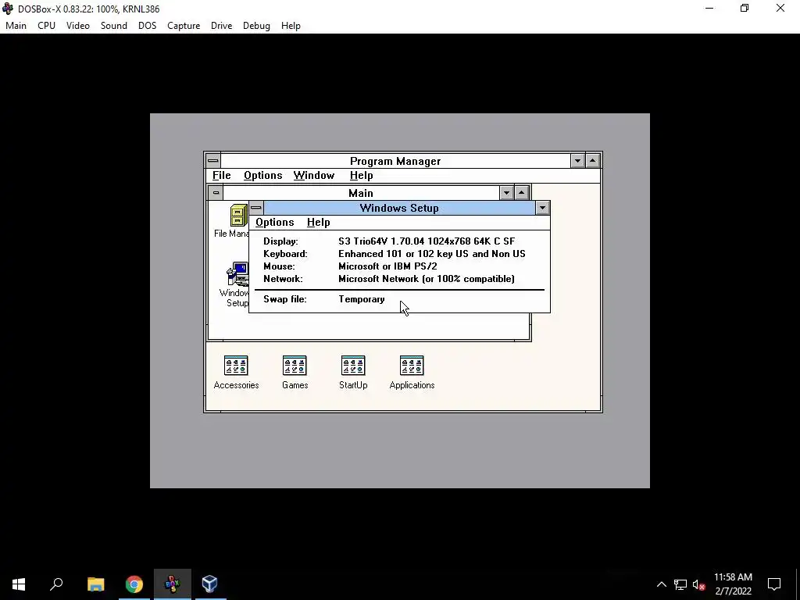Image resolution: width=800 pixels, height=600 pixels.
Task: Click Mouse value Microsoft or IBM PS/2
Action: [x=387, y=266]
